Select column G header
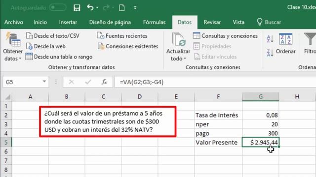The image size is (316, 177). coord(261,97)
